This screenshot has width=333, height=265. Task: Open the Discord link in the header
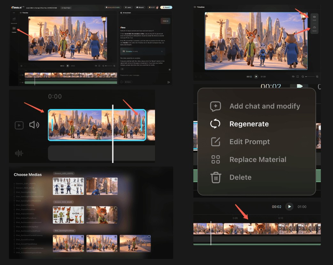(140, 7)
